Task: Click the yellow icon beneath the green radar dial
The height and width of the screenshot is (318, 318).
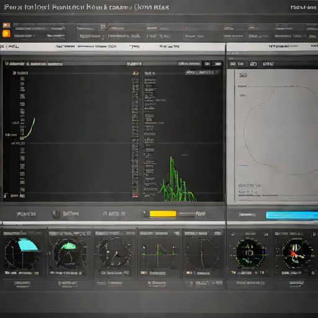Action: pyautogui.click(x=234, y=273)
